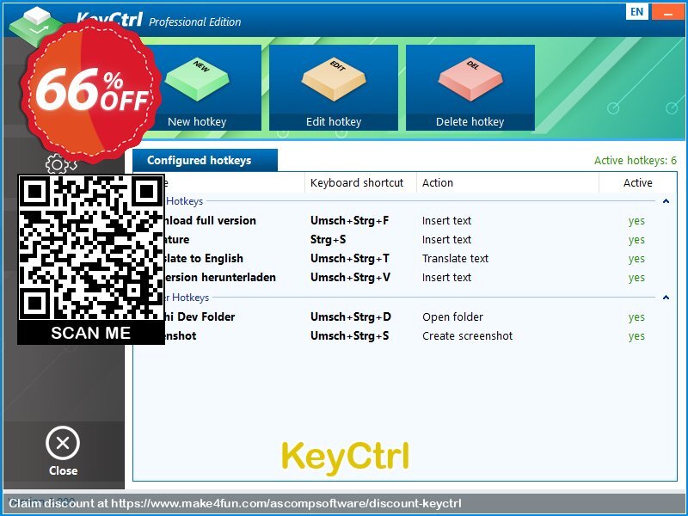
Task: Minimize window with the orange button
Action: coord(667,11)
